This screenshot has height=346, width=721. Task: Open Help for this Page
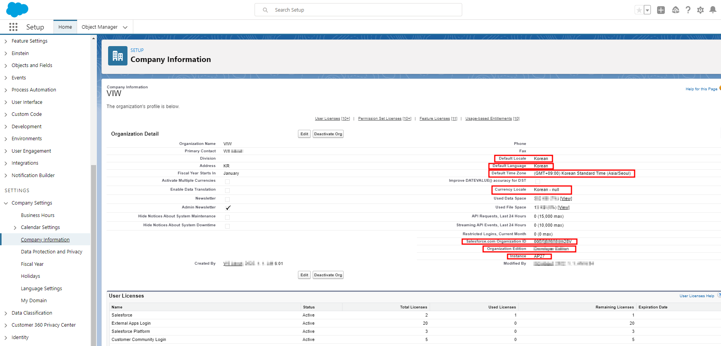point(701,89)
